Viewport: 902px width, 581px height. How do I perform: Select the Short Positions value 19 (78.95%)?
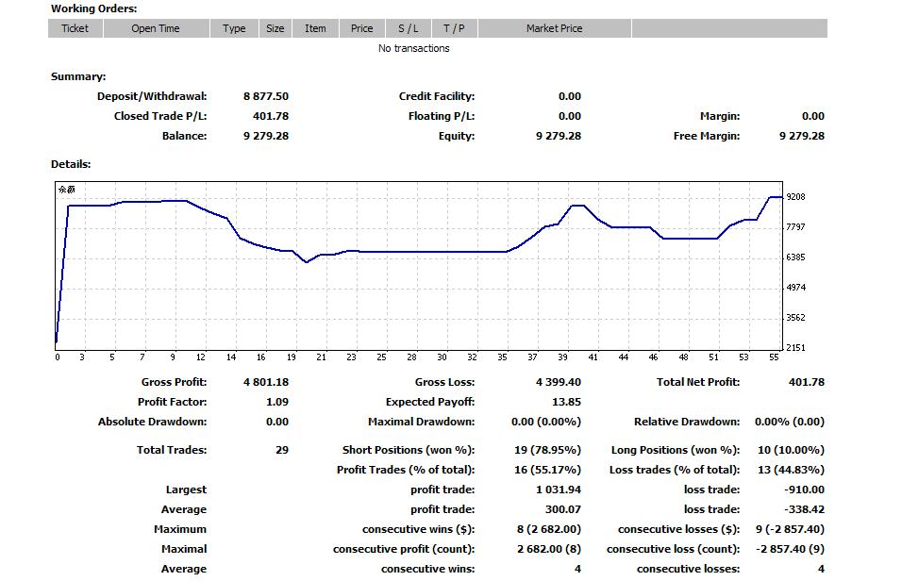pos(547,450)
